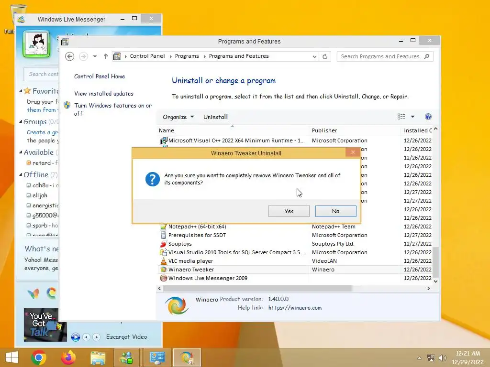The image size is (490, 367).
Task: Select Notepad++ (64-bit x64) row
Action: [x=295, y=227]
